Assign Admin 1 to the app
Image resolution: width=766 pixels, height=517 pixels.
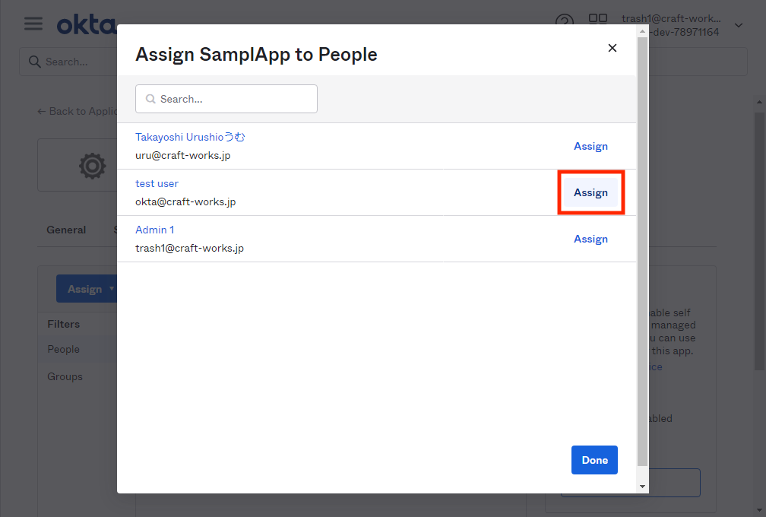coord(590,239)
